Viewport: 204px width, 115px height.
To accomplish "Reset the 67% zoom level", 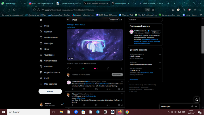I will (147, 10).
